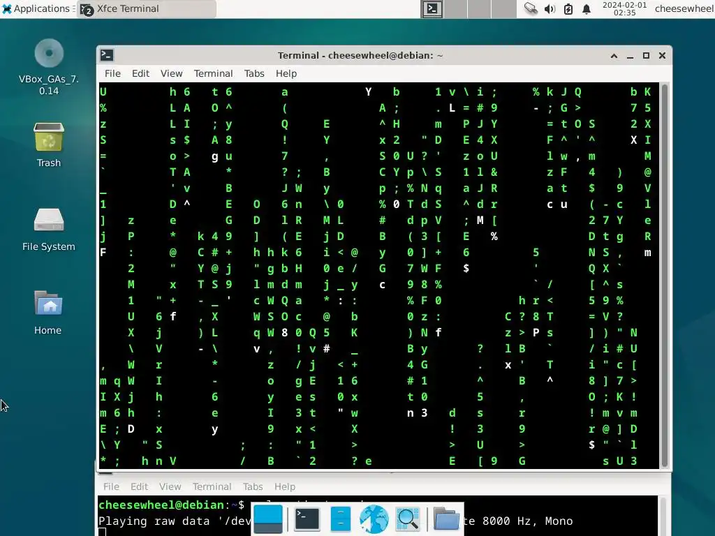Switch to the first workspace with terminal
Screen dimensions: 715x536
point(432,9)
